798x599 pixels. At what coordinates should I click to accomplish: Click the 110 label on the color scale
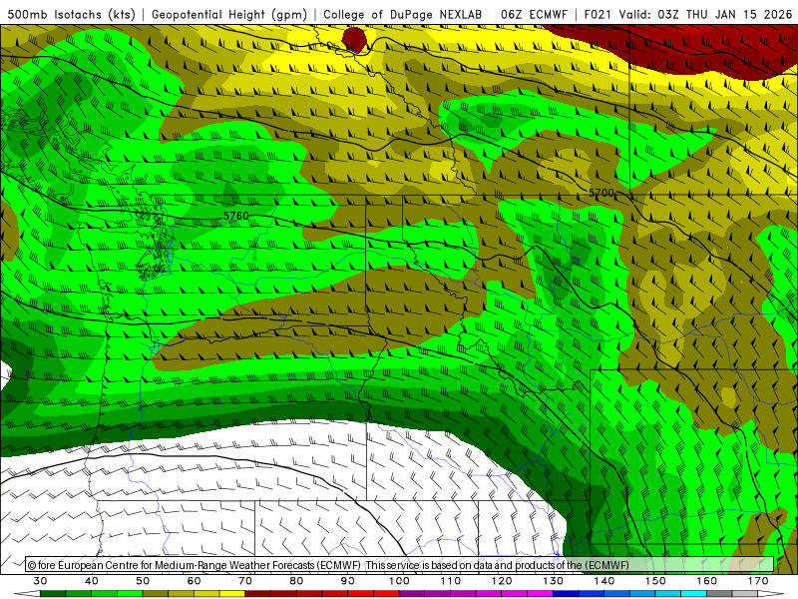(x=451, y=581)
